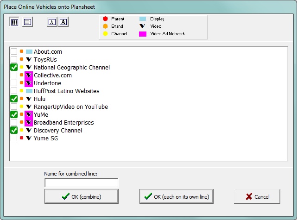Select the Yume SG row text
This screenshot has height=220, width=297.
click(46, 138)
